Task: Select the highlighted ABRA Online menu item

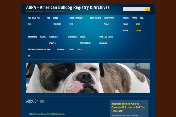Action: tap(138, 27)
